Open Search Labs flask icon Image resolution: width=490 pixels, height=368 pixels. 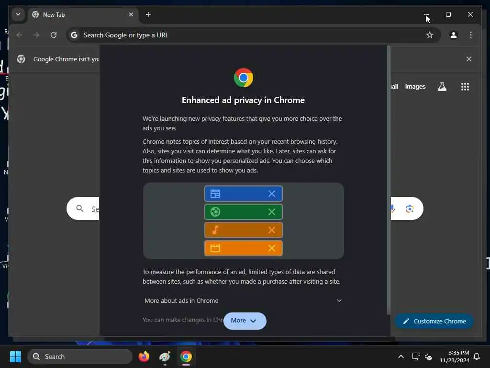pyautogui.click(x=442, y=87)
